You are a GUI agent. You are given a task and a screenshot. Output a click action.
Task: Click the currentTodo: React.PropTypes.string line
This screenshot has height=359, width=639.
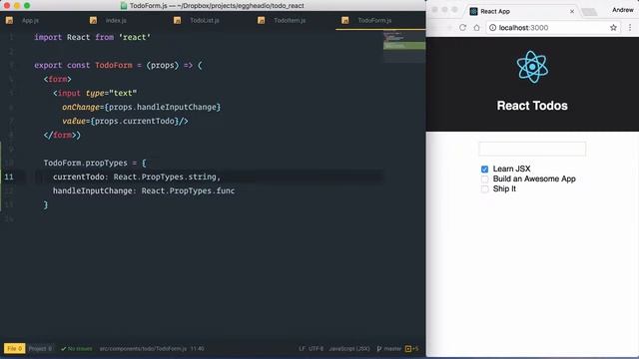pos(137,177)
